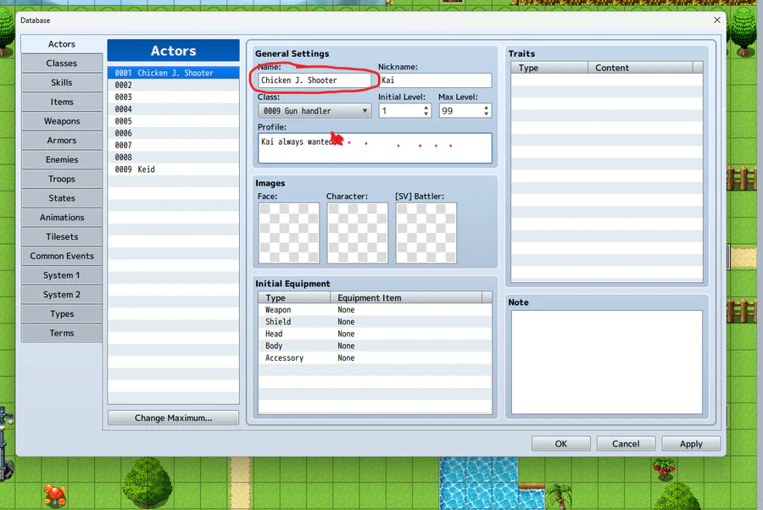Select the States tab
The height and width of the screenshot is (510, 763).
coord(62,198)
